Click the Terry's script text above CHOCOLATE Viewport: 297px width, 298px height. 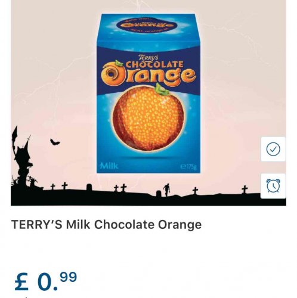tap(148, 58)
